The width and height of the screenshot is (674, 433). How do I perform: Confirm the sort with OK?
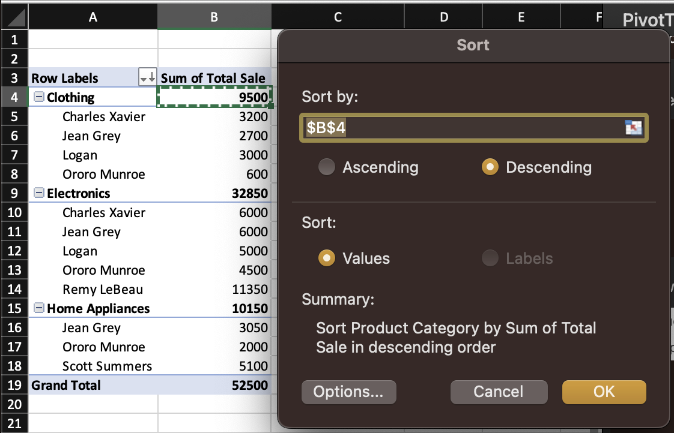click(x=604, y=392)
